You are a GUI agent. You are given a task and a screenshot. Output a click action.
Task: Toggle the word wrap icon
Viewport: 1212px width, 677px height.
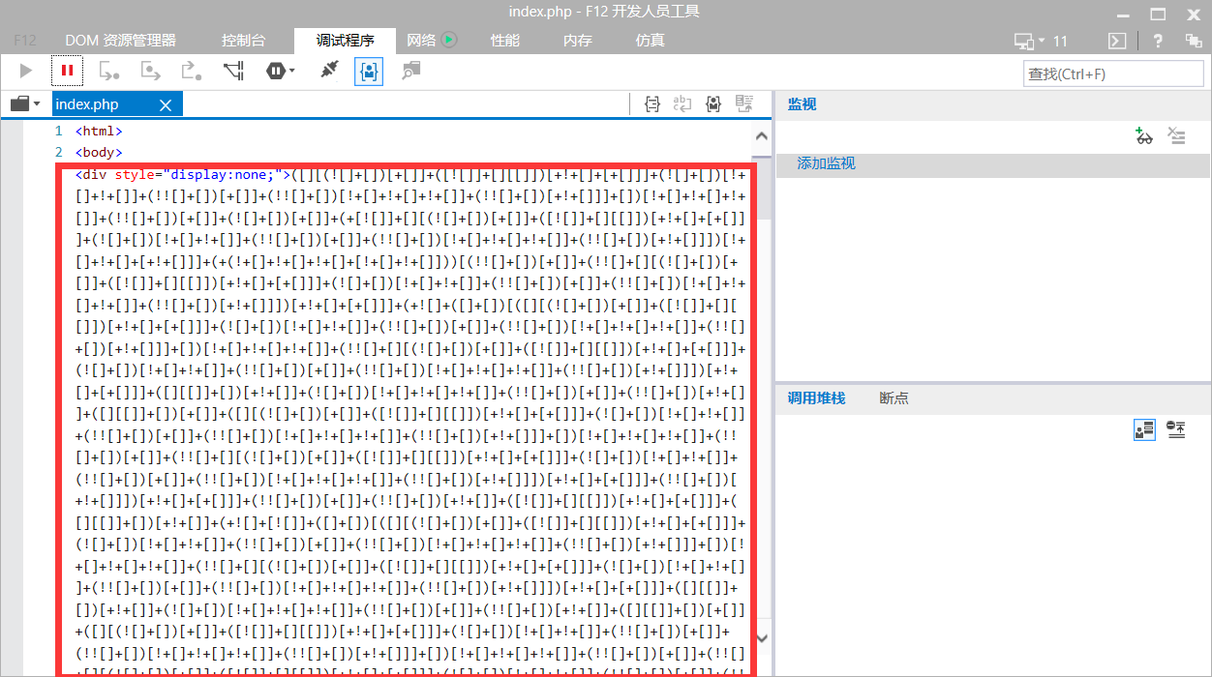coord(682,103)
